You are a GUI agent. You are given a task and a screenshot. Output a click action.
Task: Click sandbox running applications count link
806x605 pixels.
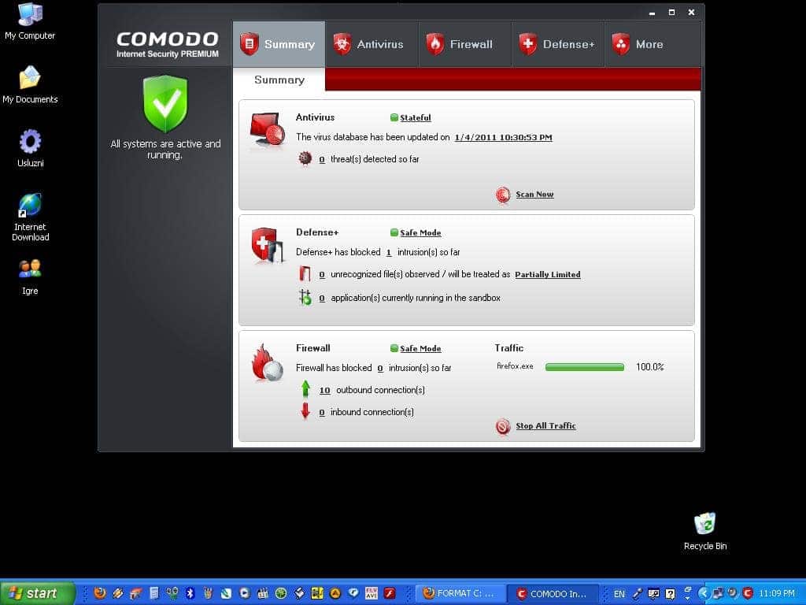pyautogui.click(x=322, y=299)
